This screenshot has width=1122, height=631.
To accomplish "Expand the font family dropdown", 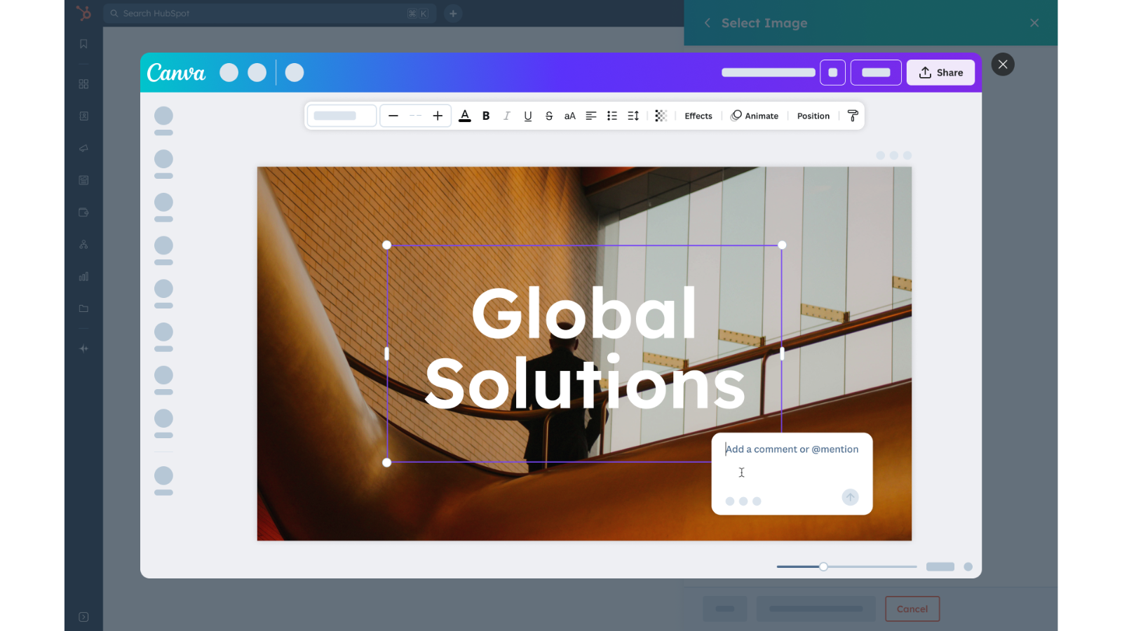I will point(342,116).
